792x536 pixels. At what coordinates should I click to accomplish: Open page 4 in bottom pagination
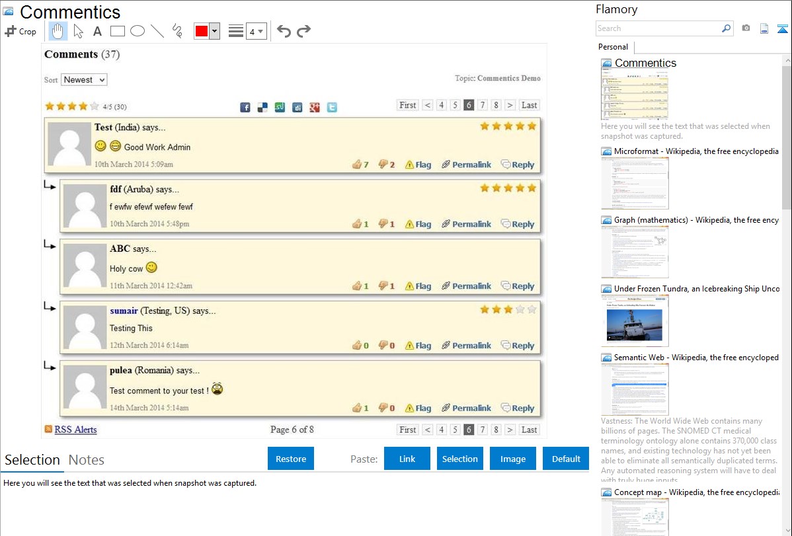pyautogui.click(x=442, y=430)
